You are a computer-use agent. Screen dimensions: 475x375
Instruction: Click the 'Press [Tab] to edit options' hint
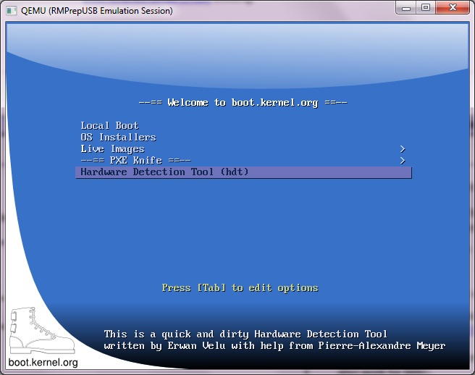tap(240, 287)
